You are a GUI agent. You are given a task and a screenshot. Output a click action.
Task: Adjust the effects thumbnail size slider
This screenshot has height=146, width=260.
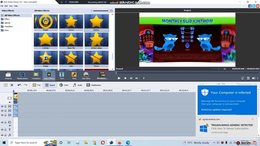(x=101, y=11)
